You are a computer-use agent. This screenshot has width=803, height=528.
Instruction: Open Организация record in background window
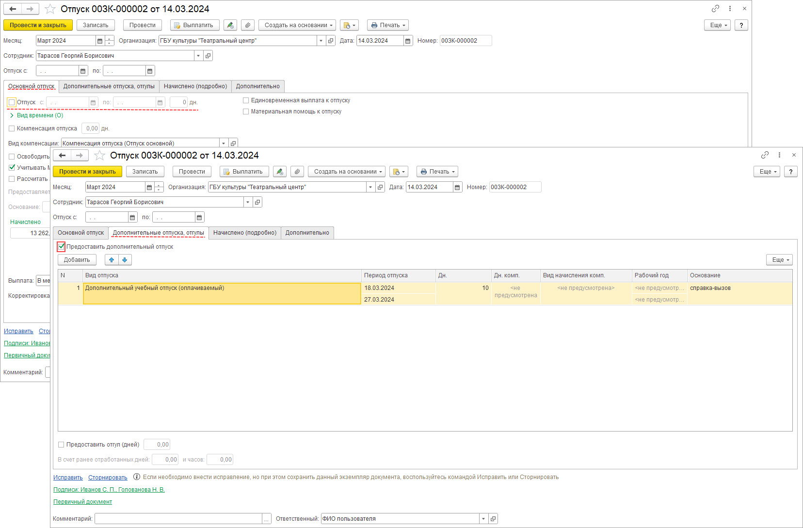coord(331,41)
